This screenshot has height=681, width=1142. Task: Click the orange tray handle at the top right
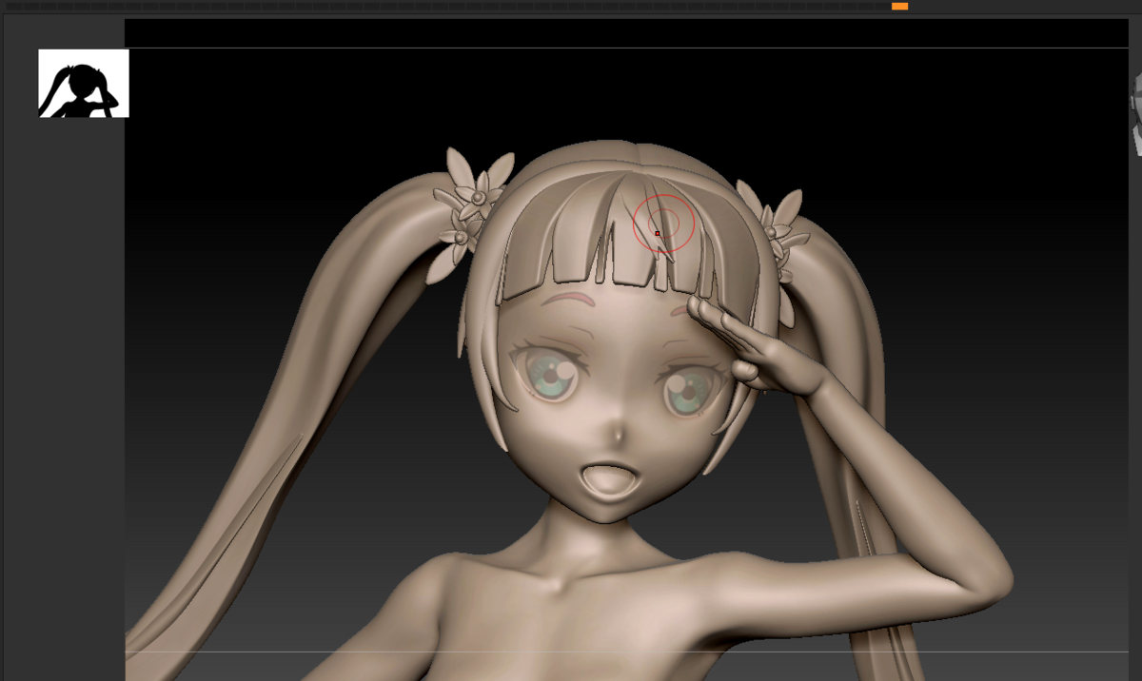[899, 6]
